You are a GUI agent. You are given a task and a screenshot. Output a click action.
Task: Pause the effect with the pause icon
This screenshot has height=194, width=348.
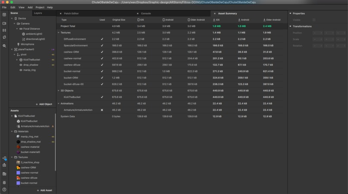(x=4, y=30)
